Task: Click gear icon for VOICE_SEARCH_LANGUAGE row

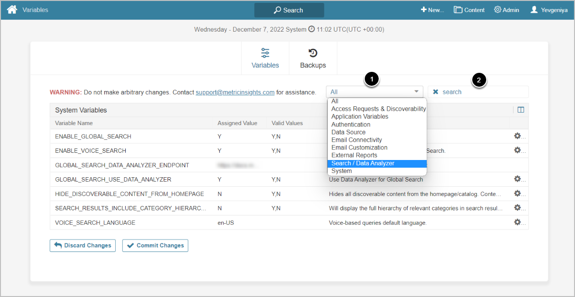Action: pyautogui.click(x=517, y=222)
